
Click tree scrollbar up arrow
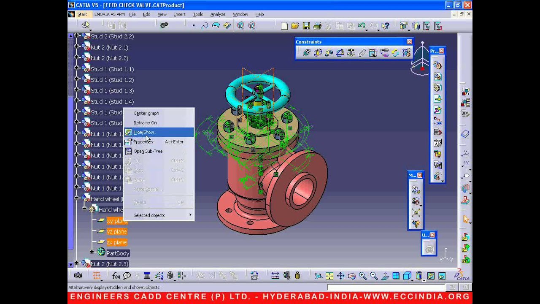pyautogui.click(x=70, y=36)
